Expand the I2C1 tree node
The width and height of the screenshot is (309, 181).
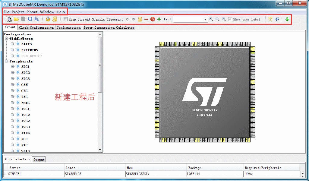(x=12, y=109)
